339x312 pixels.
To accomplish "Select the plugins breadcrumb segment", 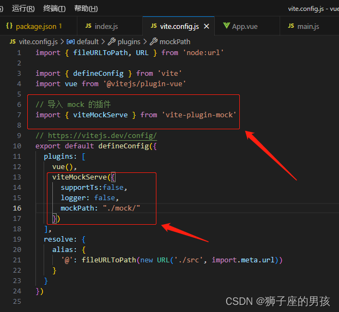I will 129,41.
